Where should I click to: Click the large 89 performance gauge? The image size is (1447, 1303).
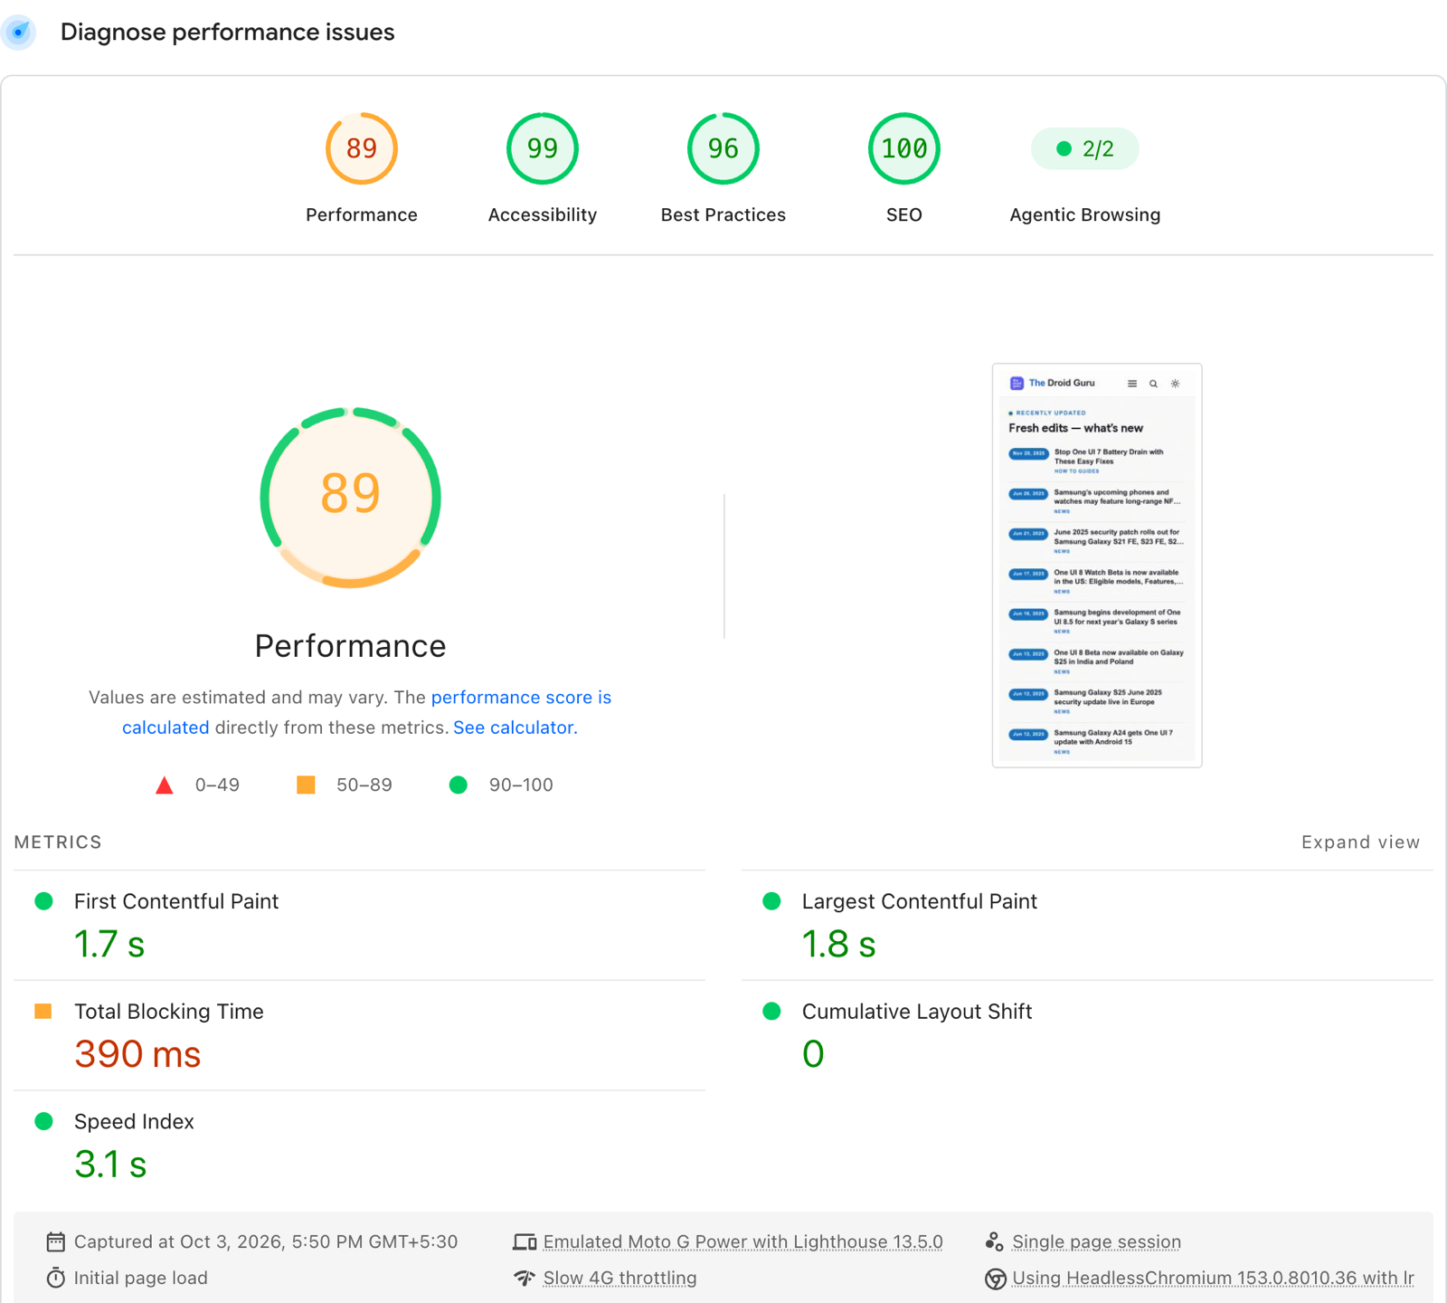pyautogui.click(x=351, y=497)
